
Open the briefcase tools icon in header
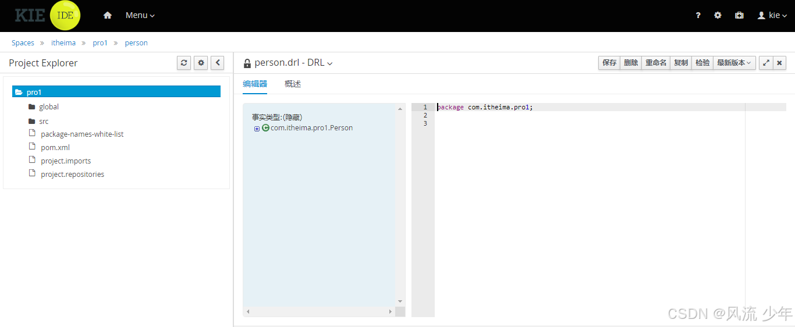tap(739, 16)
